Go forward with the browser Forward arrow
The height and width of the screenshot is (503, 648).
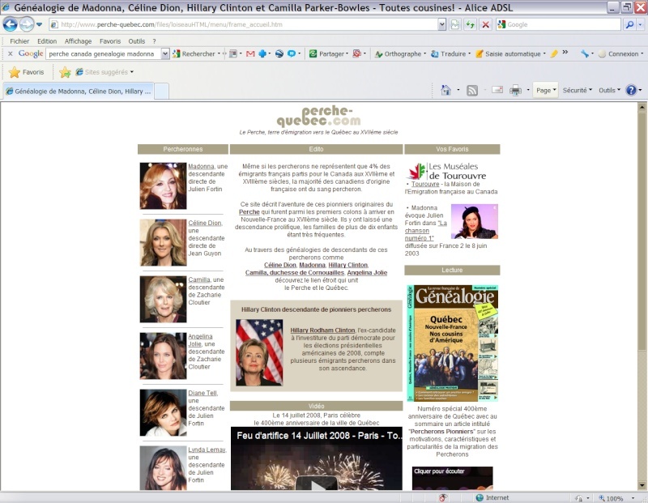(x=27, y=24)
